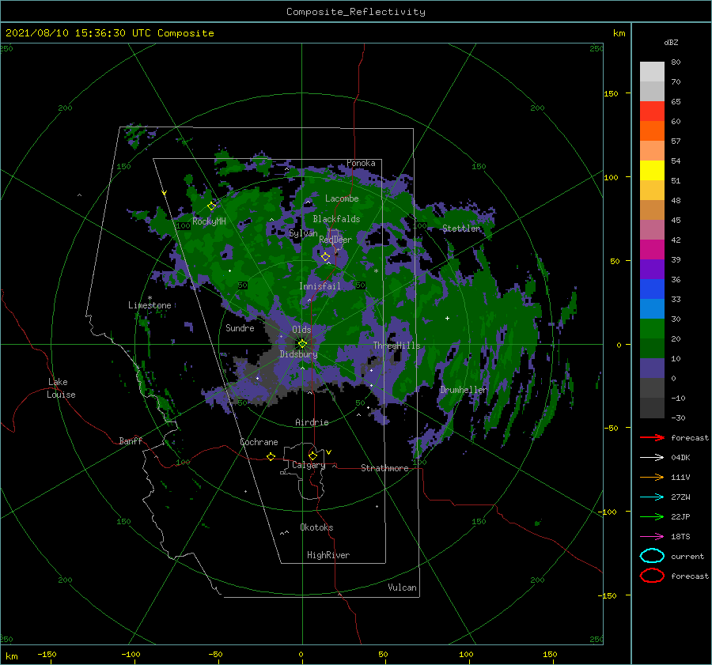Viewport: 712px width, 665px height.
Task: Click the Didsbury city label
Action: coord(298,354)
